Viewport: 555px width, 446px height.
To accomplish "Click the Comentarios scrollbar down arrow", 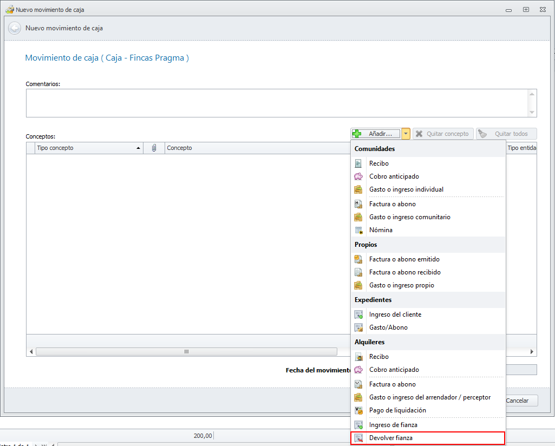I will (x=532, y=112).
